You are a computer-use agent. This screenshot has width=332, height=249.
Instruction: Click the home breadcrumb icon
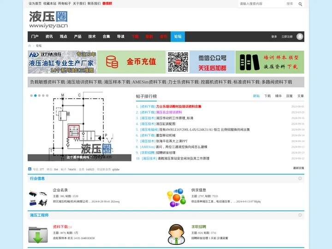click(30, 46)
